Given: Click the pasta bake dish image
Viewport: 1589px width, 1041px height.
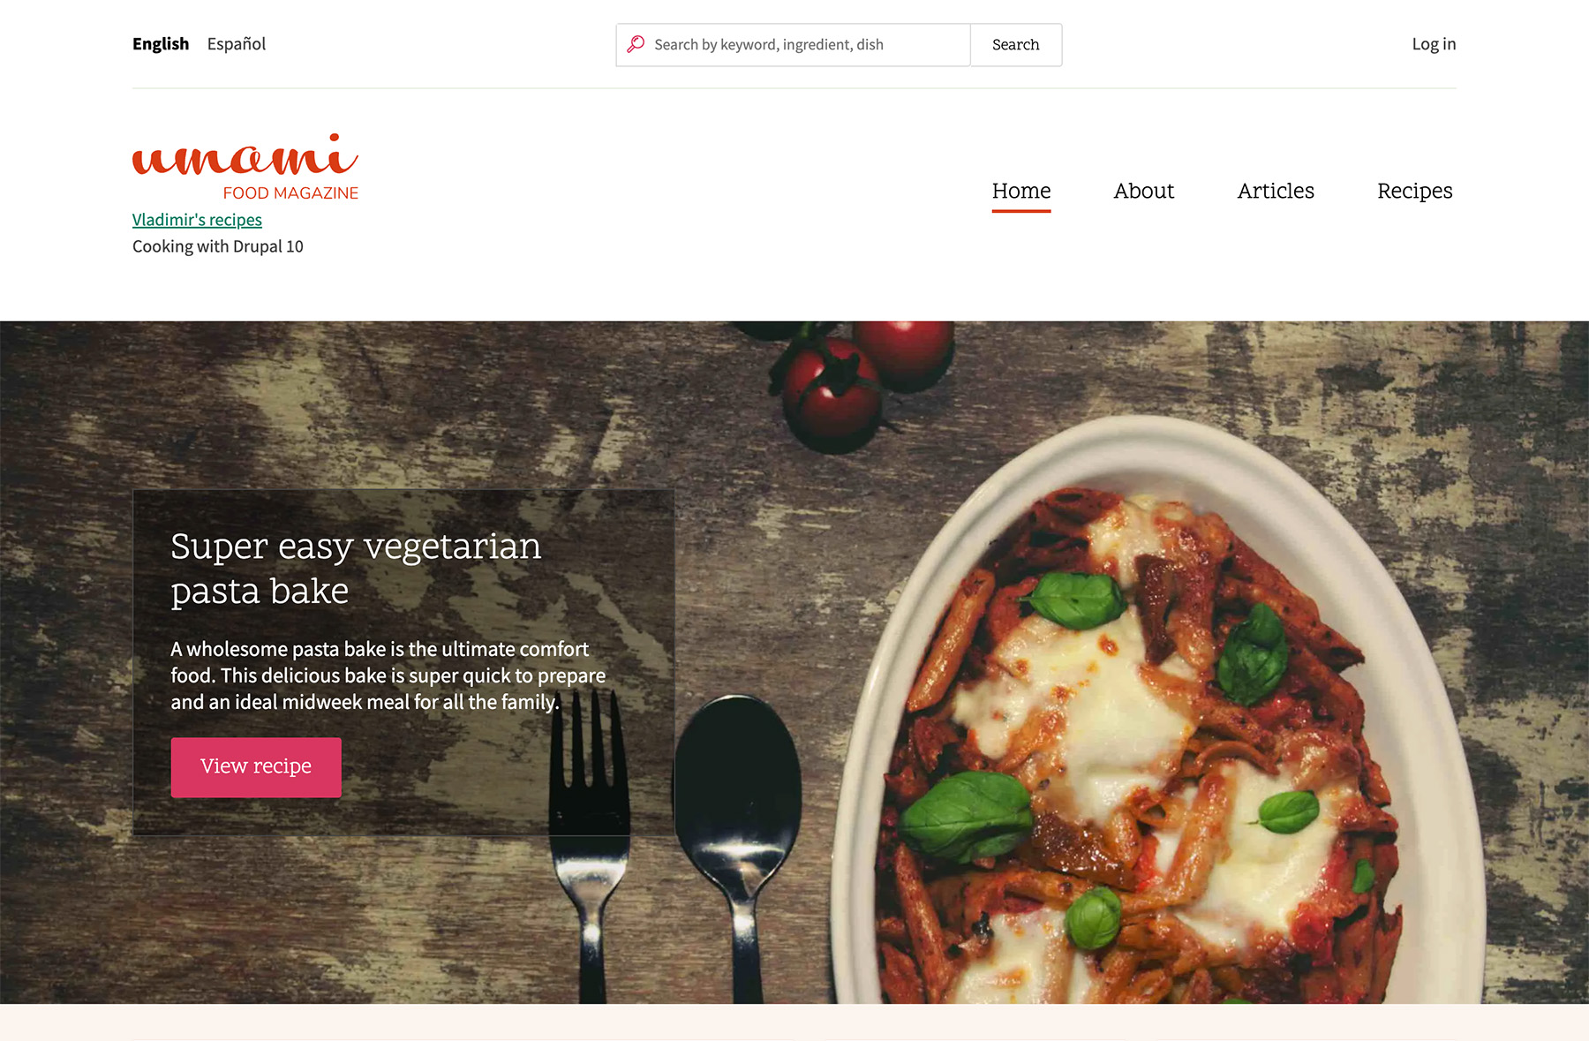Looking at the screenshot, I should point(1156,724).
